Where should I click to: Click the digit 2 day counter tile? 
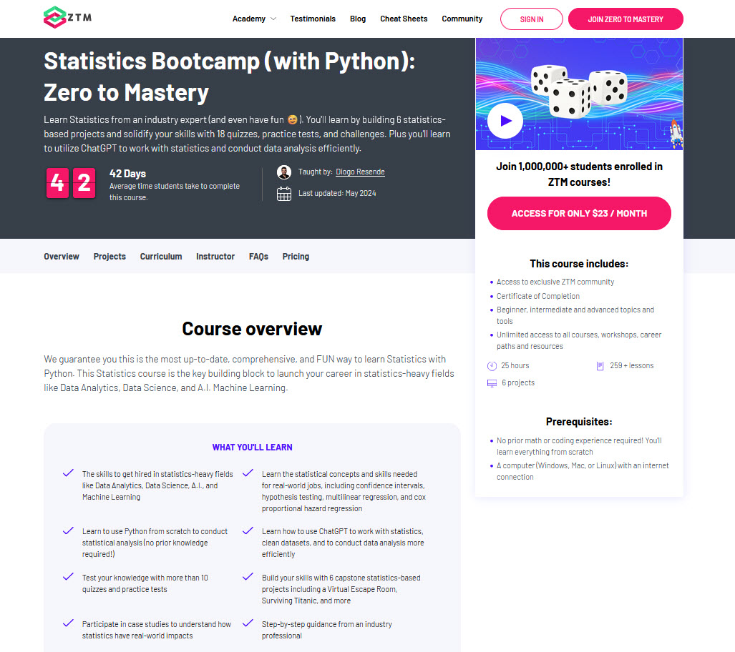point(84,183)
